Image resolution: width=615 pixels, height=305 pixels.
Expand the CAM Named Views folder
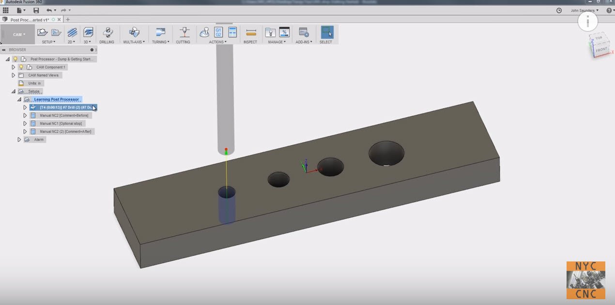13,75
